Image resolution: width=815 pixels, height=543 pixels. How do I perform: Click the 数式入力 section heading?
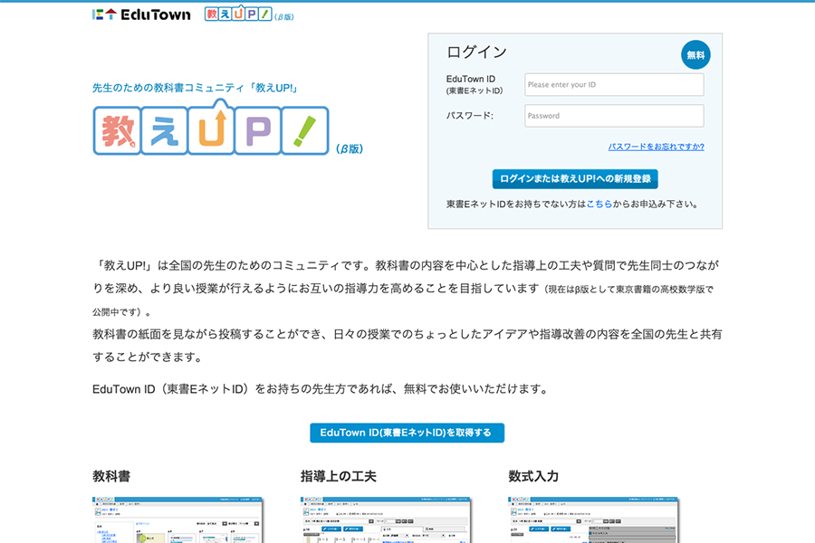coord(533,476)
